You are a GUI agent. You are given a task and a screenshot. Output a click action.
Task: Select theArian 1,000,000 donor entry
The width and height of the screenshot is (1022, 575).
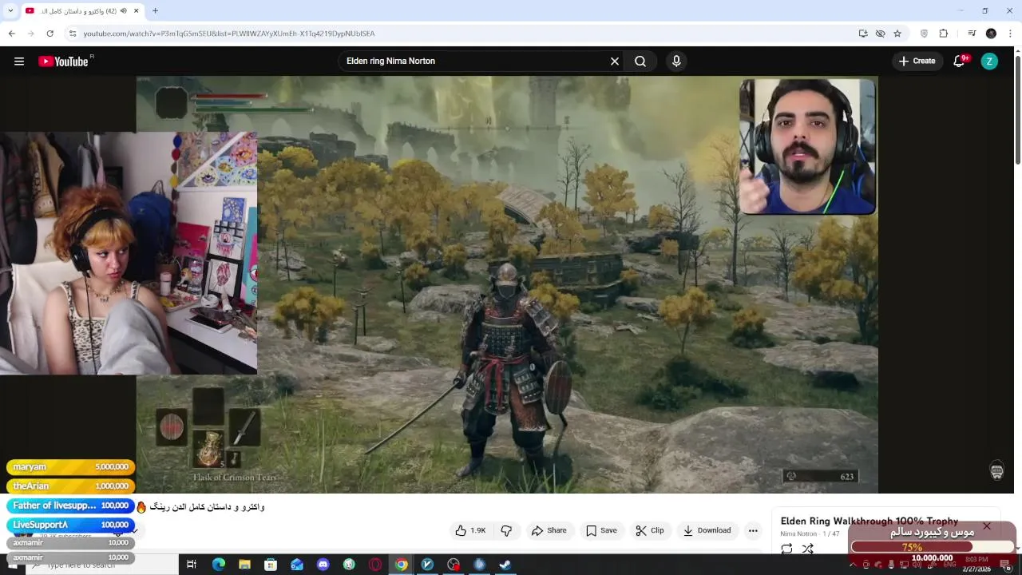pos(71,486)
